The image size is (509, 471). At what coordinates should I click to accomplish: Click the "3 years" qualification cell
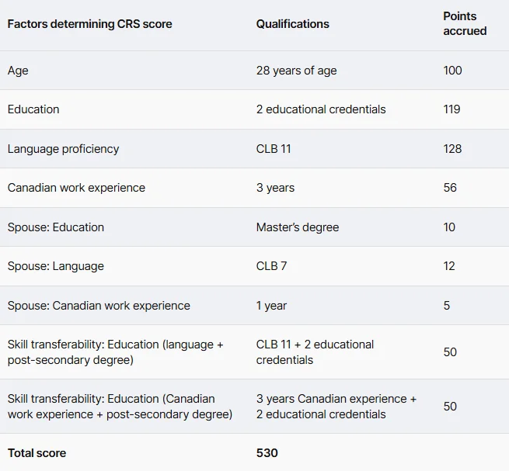276,188
